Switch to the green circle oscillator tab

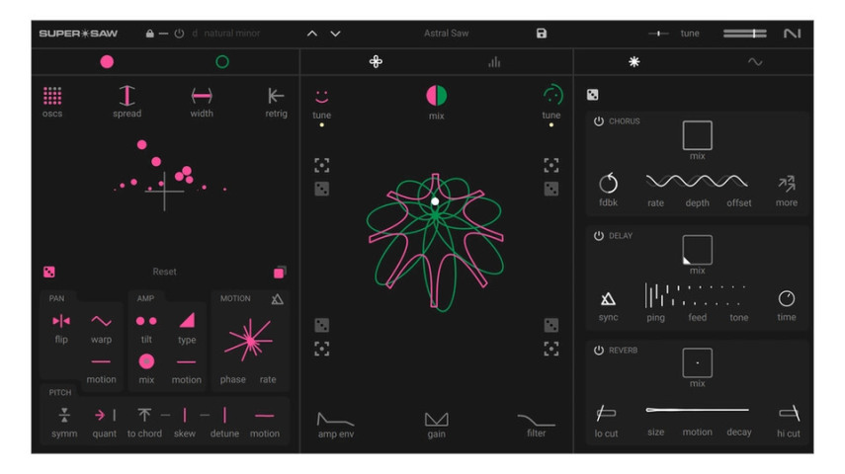click(222, 62)
